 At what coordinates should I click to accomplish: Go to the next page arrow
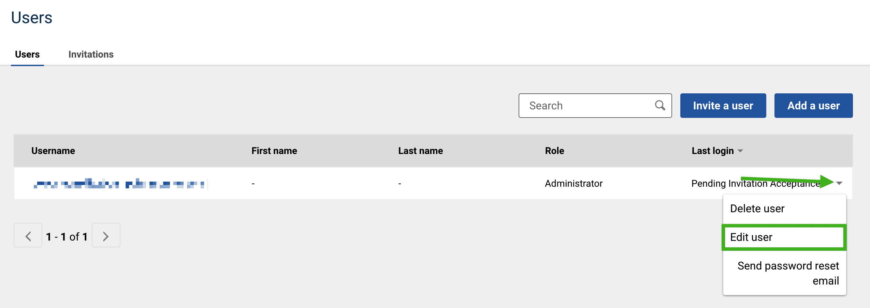click(106, 236)
